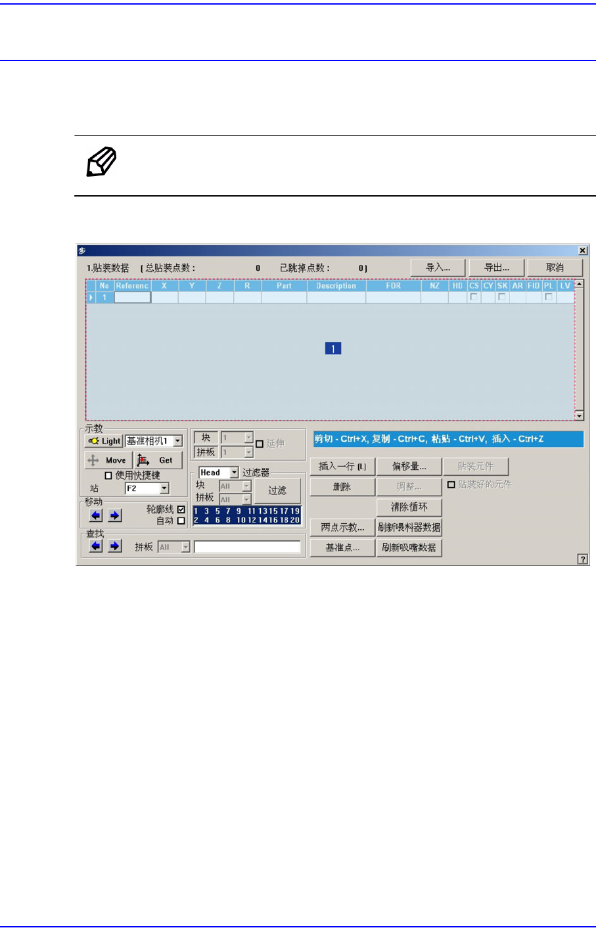Image resolution: width=596 pixels, height=934 pixels.
Task: Open filter 块 All dropdown
Action: pos(246,486)
